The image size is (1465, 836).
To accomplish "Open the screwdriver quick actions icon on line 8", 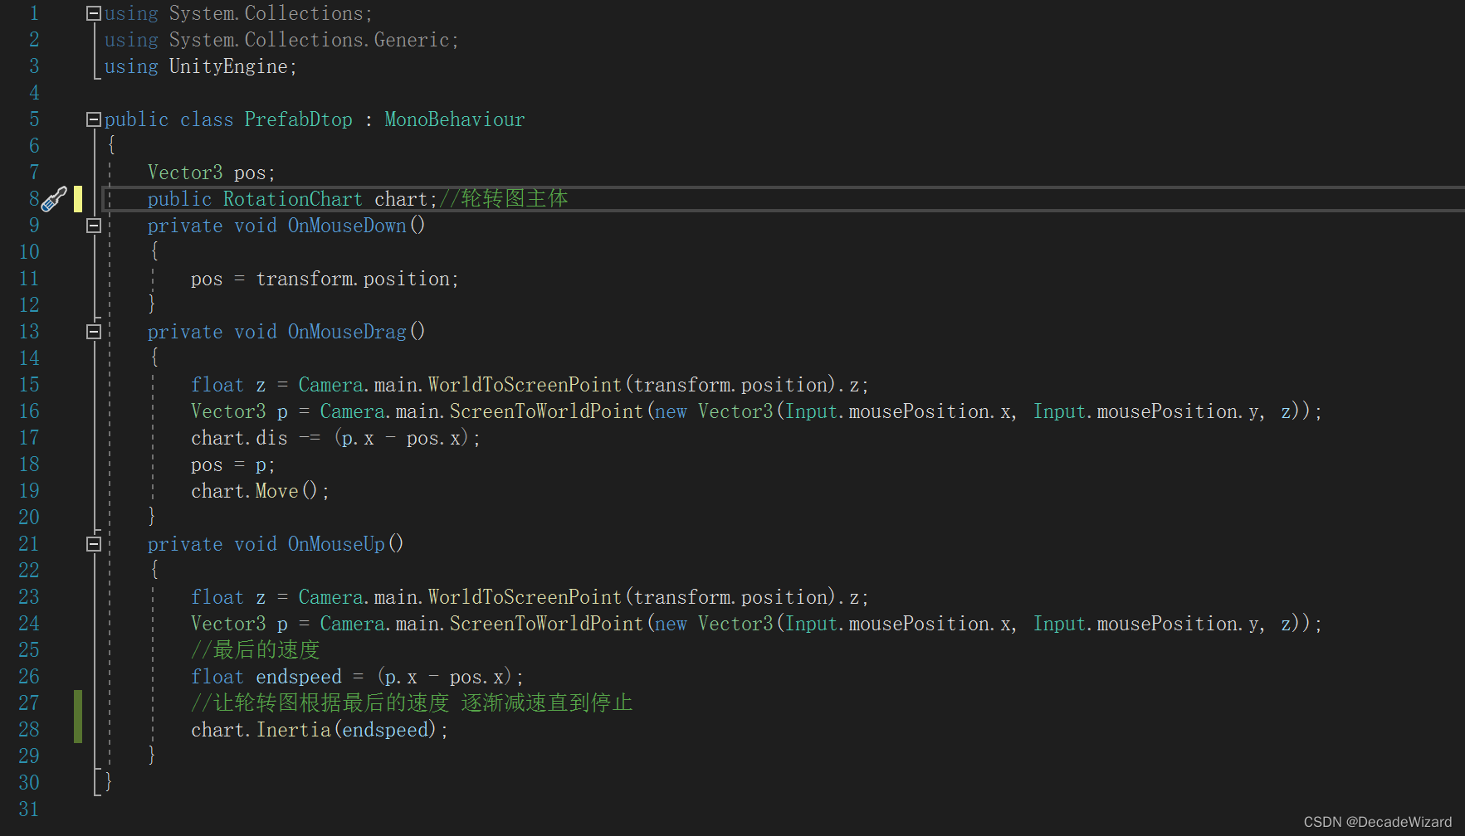I will (54, 199).
